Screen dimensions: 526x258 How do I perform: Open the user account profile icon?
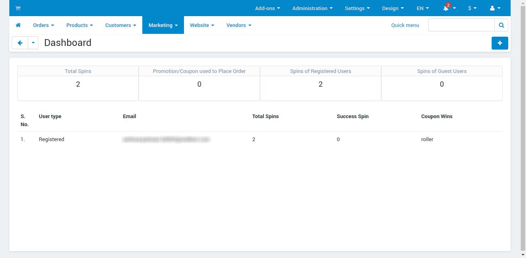[x=492, y=8]
